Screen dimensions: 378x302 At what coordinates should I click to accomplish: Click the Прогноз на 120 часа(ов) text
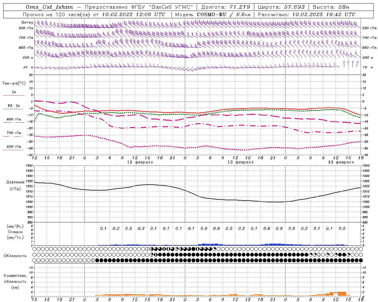(x=57, y=14)
